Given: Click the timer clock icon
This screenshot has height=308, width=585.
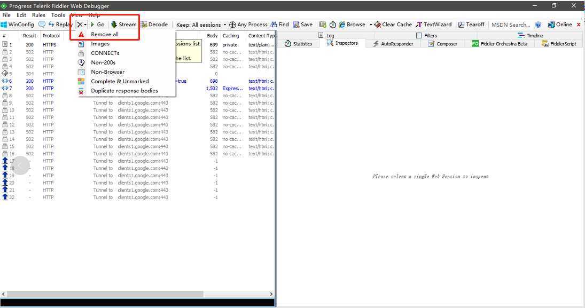Looking at the screenshot, I should click(333, 25).
